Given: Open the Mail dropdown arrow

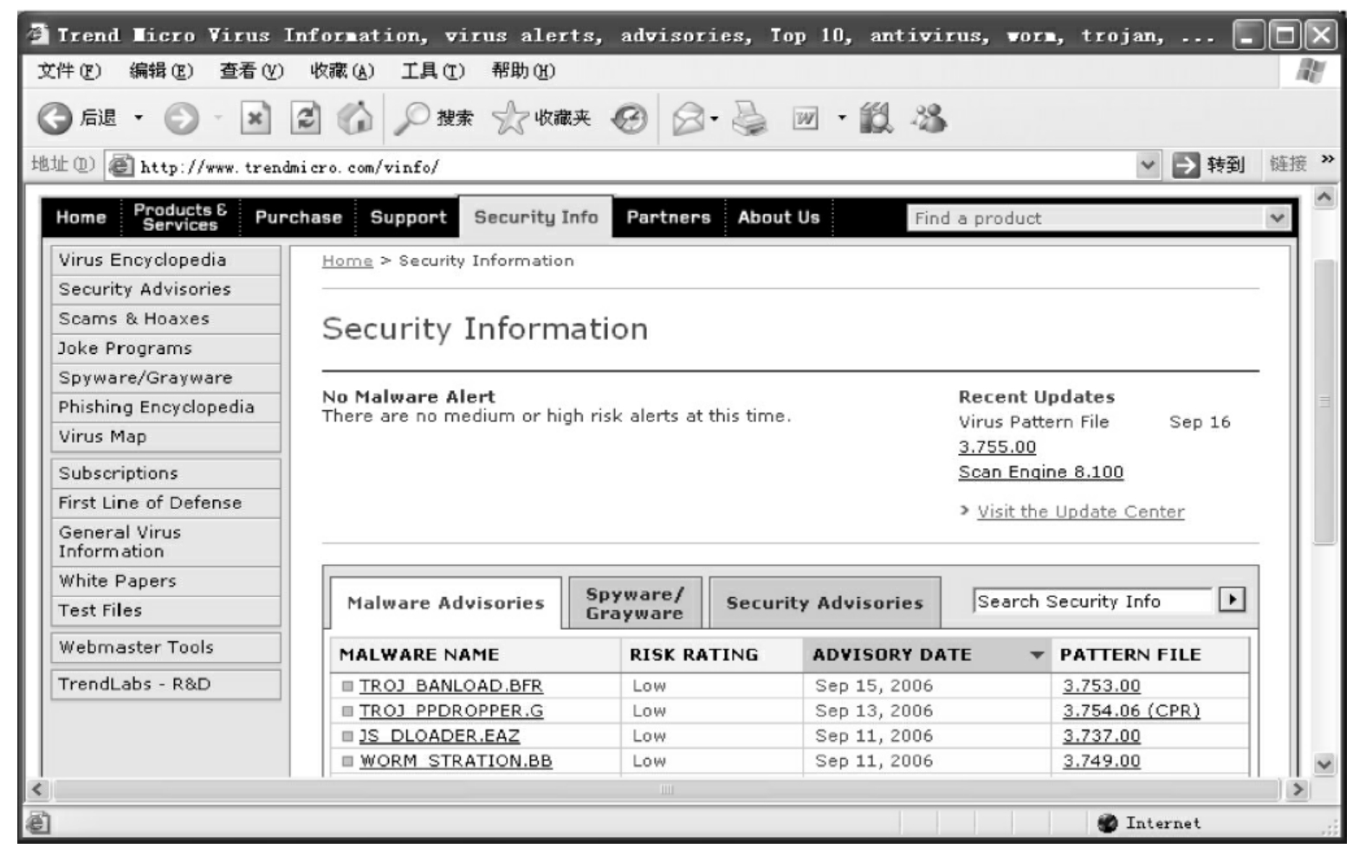Looking at the screenshot, I should click(715, 119).
